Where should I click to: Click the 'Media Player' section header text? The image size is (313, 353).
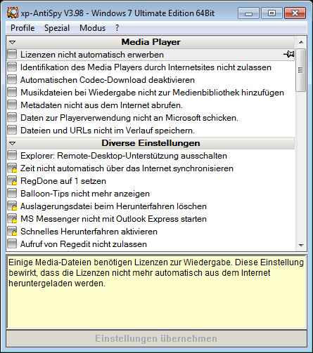pyautogui.click(x=151, y=42)
